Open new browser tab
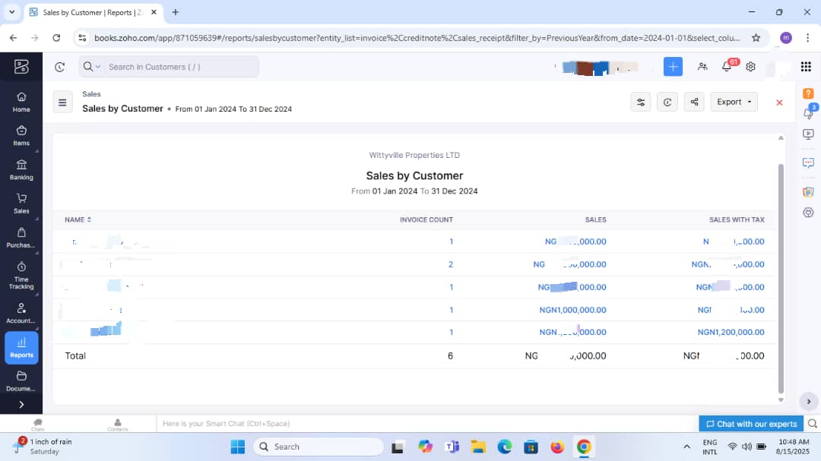The image size is (821, 461). click(x=176, y=12)
